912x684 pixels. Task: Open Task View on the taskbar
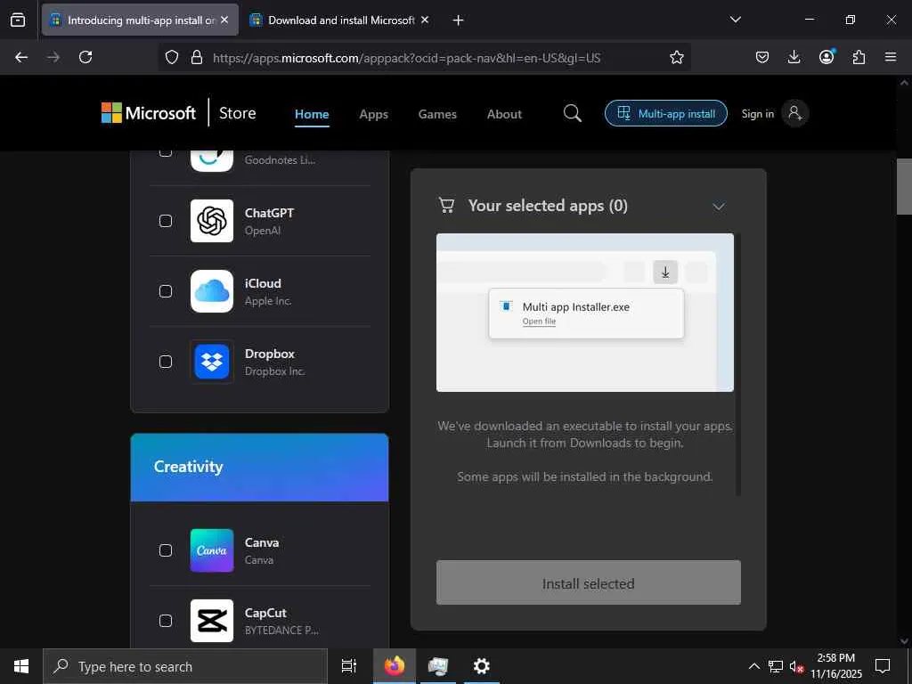pos(349,666)
